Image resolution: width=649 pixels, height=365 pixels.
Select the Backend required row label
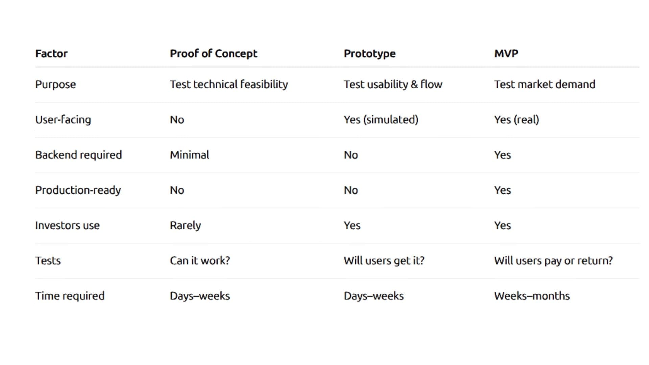(78, 155)
